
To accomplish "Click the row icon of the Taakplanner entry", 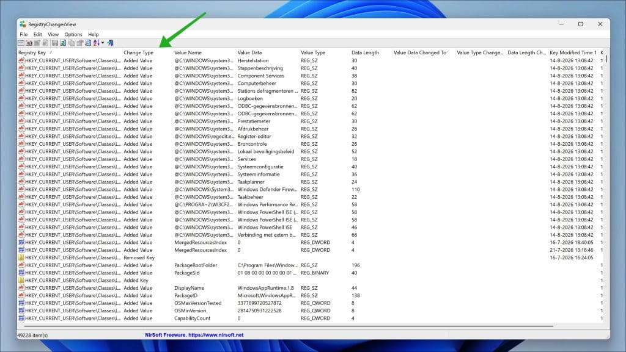I will point(21,182).
